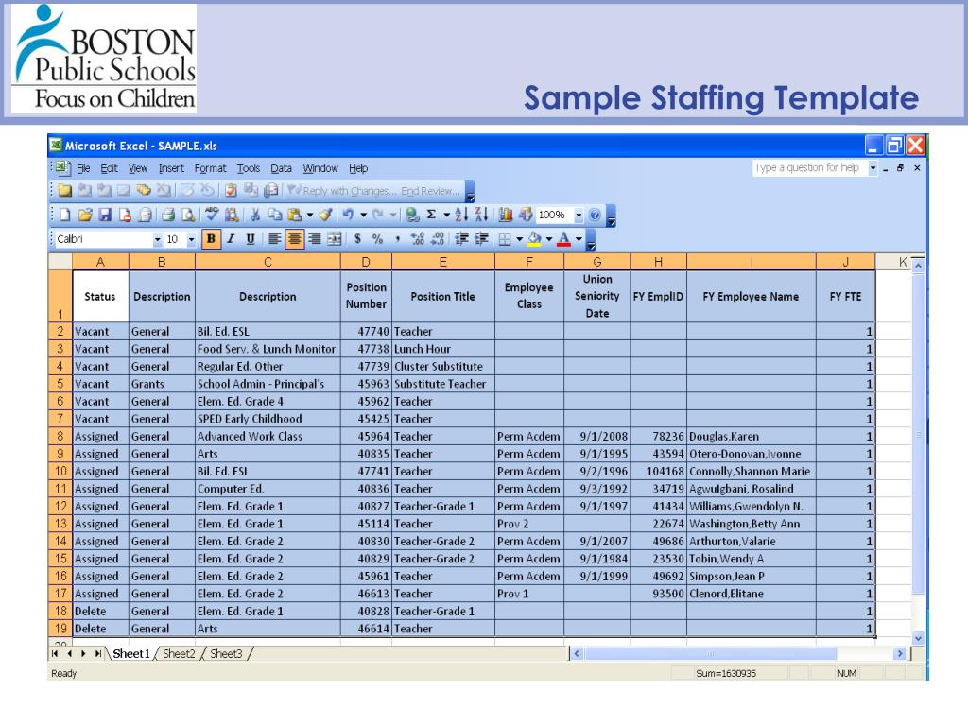Open the File menu
The width and height of the screenshot is (968, 726).
pos(83,168)
